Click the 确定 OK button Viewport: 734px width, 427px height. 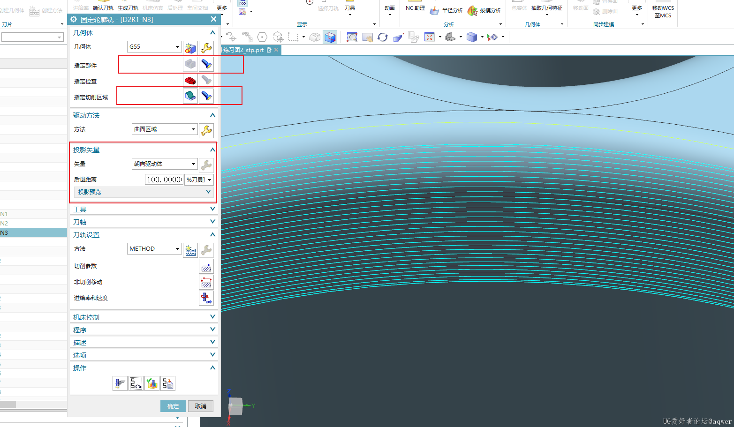(173, 406)
